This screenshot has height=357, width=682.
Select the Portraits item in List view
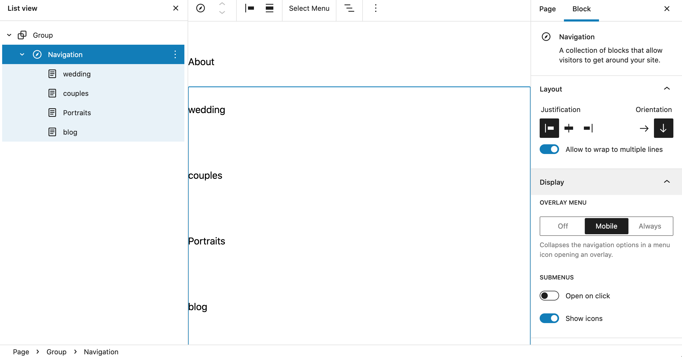click(77, 113)
